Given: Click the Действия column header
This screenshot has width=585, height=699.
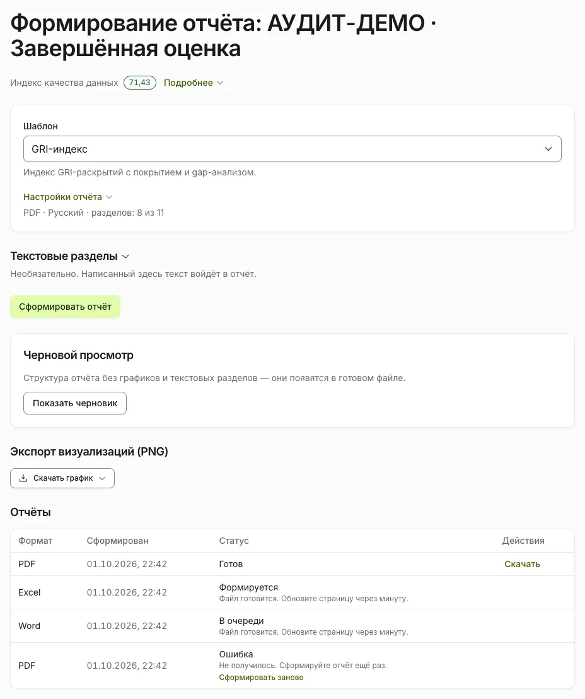Looking at the screenshot, I should point(523,541).
